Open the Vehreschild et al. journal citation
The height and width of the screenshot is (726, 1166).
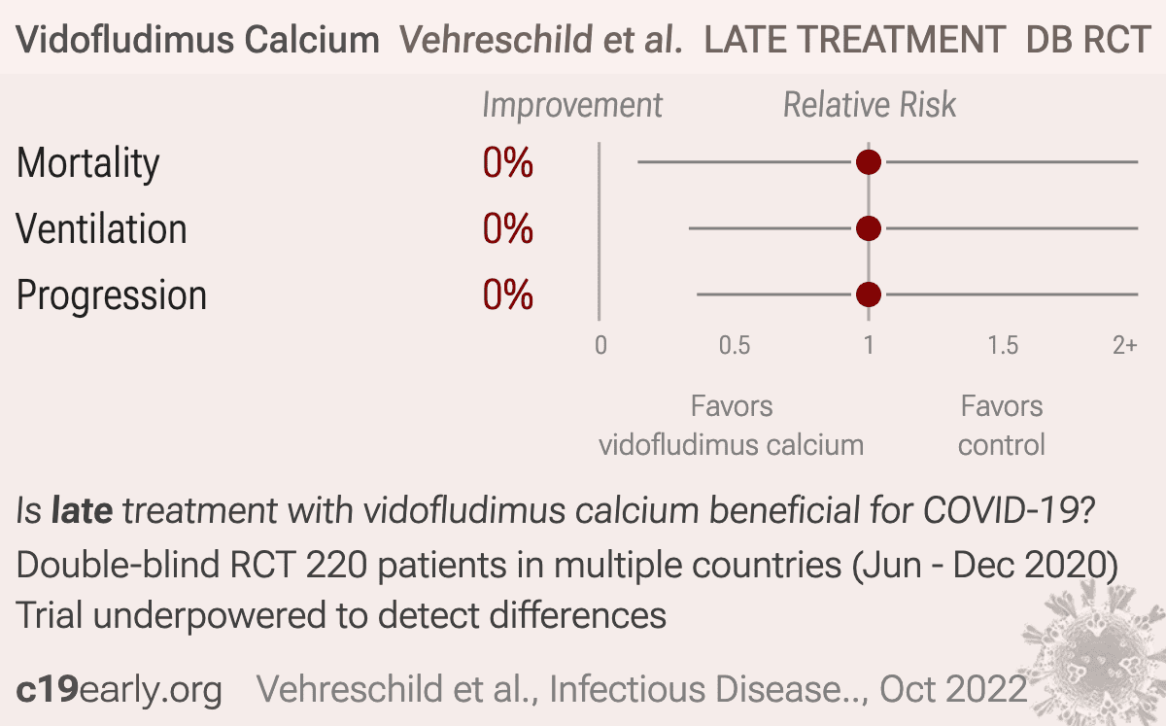pos(642,689)
